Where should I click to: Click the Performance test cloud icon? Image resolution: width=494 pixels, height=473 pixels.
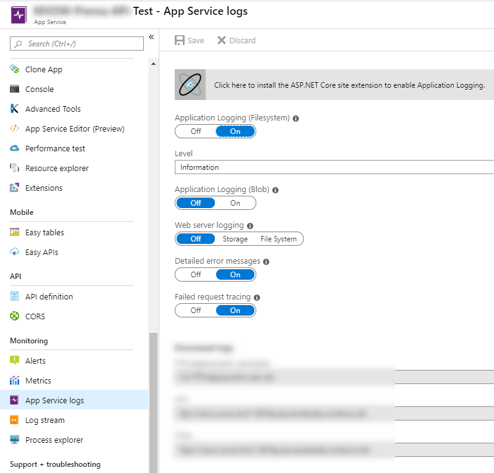click(14, 148)
